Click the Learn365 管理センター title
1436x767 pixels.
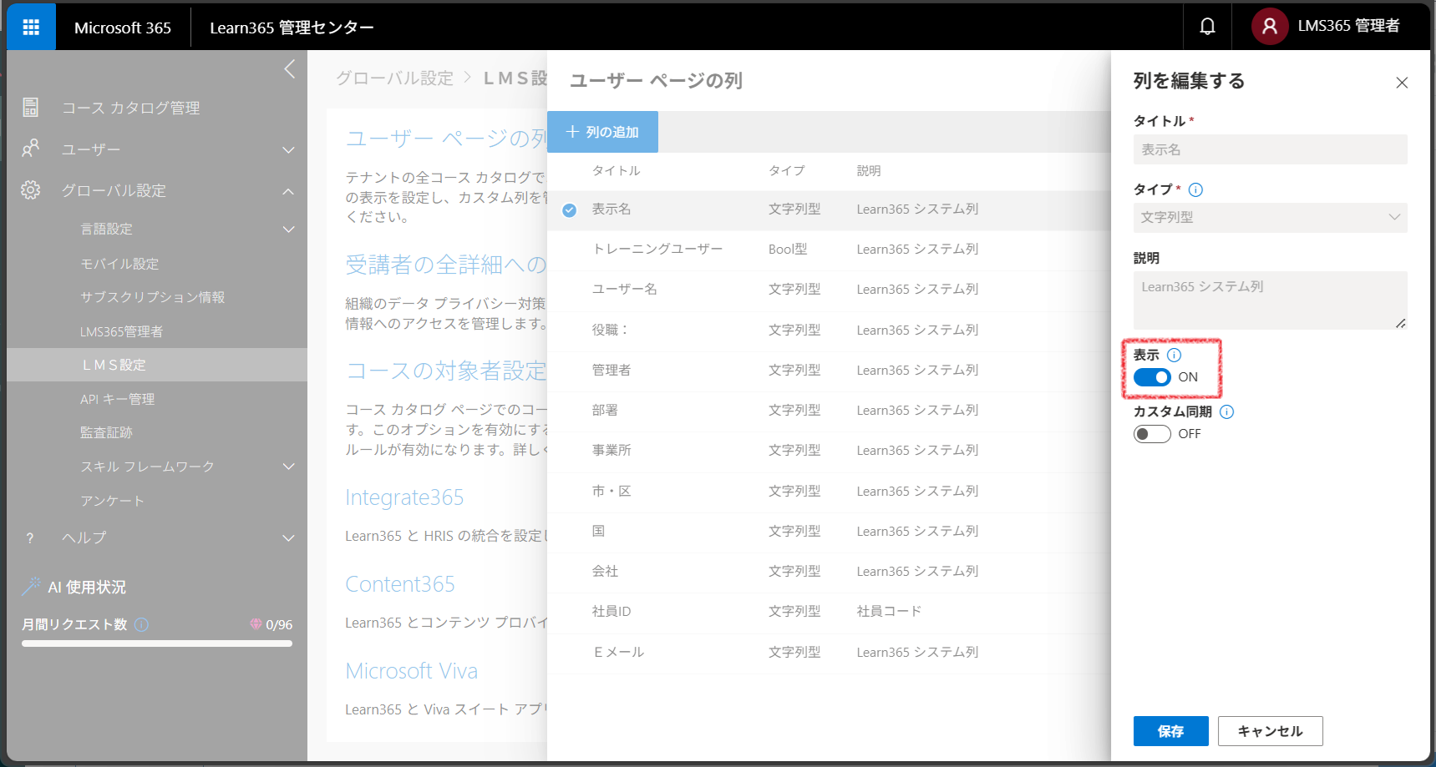point(292,28)
